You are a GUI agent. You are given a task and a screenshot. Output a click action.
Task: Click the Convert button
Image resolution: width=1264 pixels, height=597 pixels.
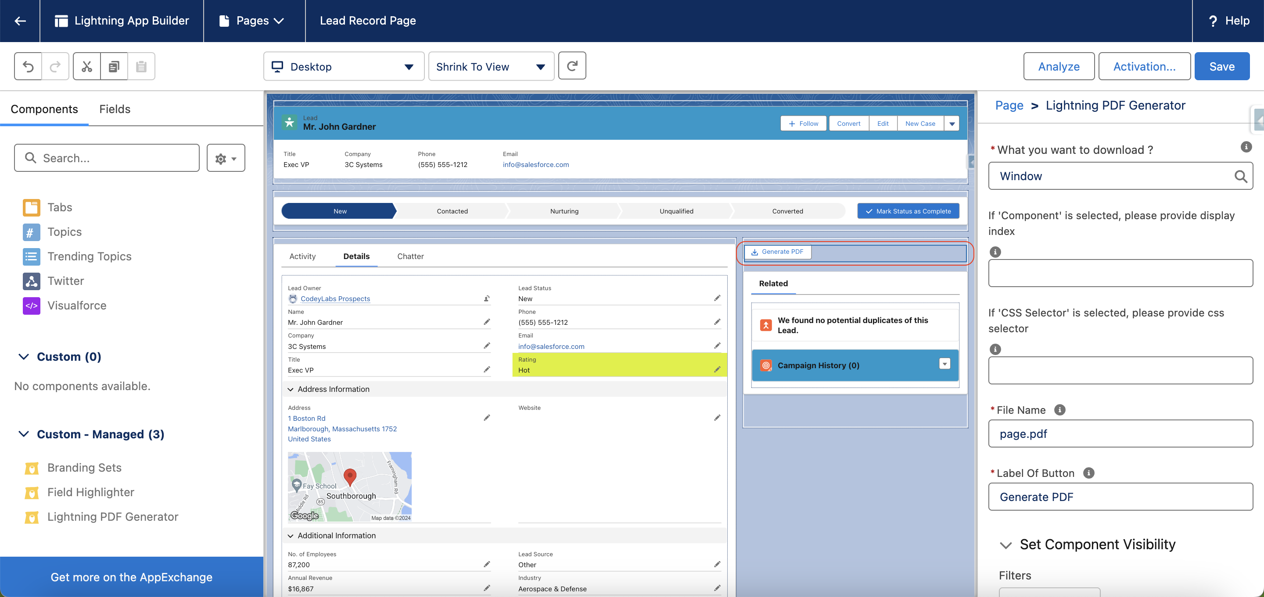(848, 124)
